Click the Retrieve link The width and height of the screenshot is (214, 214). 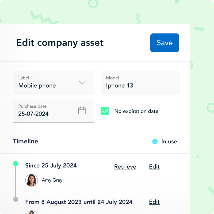[x=125, y=167]
